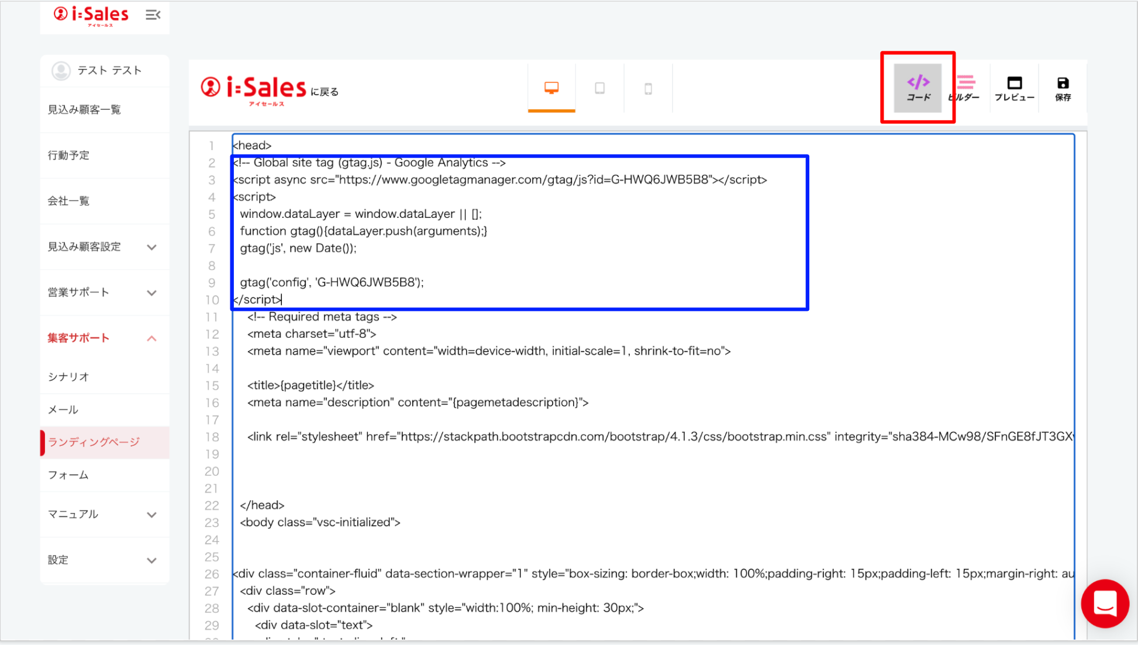Select desktop device view
The height and width of the screenshot is (645, 1138).
(x=551, y=88)
